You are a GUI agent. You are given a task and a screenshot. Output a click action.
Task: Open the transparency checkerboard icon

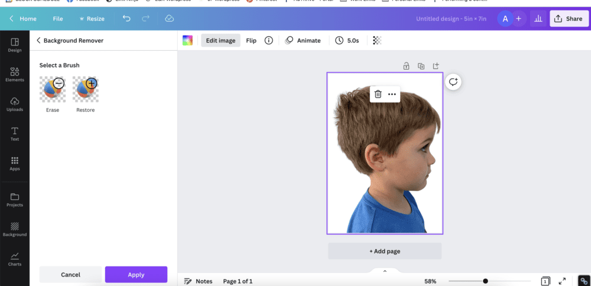coord(377,40)
